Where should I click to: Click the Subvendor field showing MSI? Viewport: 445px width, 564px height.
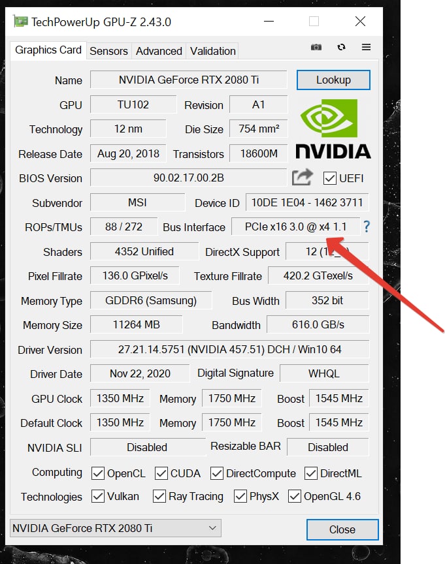point(137,202)
